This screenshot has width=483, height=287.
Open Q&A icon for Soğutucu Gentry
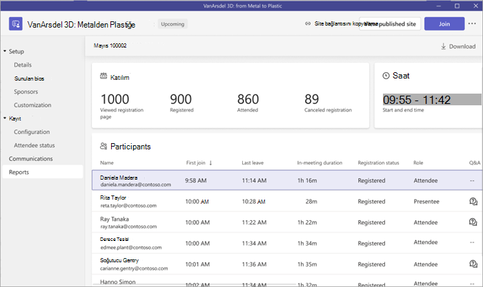473,264
